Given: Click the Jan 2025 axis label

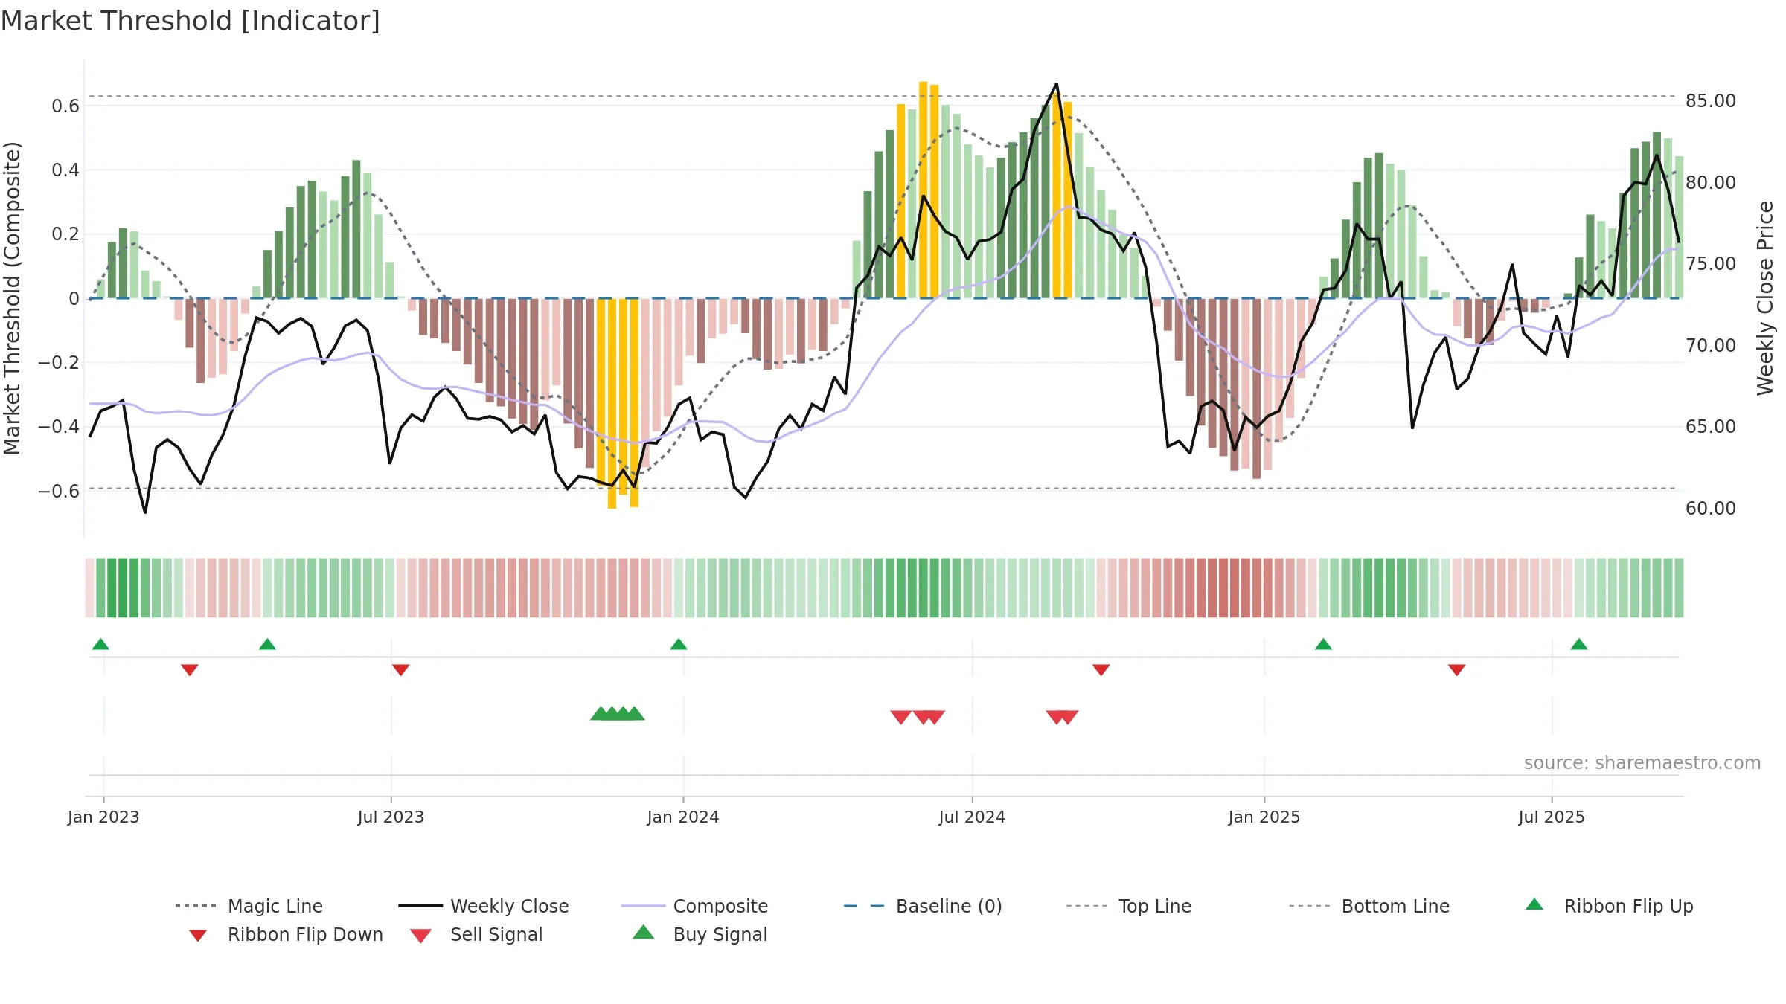Looking at the screenshot, I should (x=1264, y=817).
